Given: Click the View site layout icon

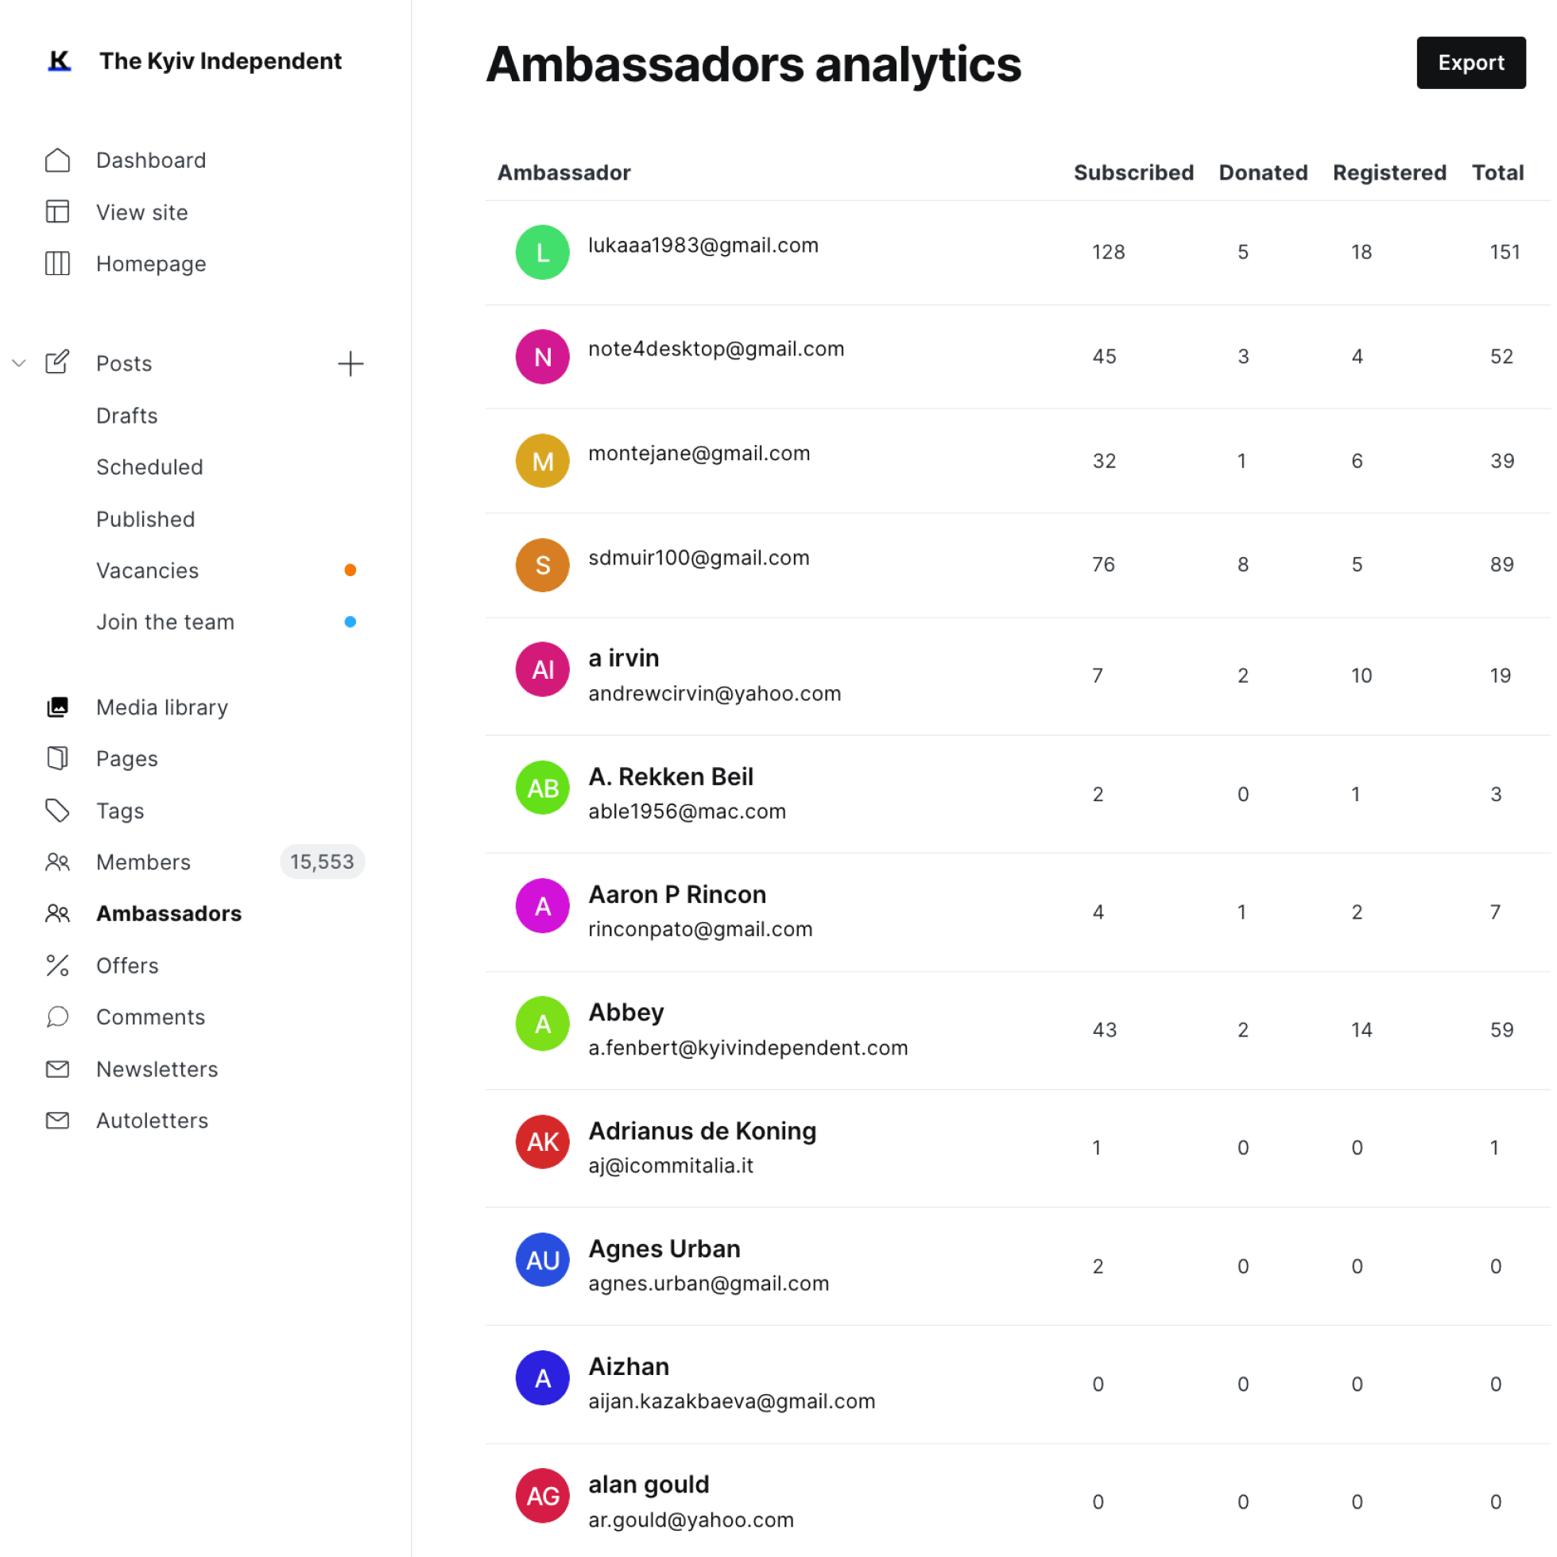Looking at the screenshot, I should [57, 212].
